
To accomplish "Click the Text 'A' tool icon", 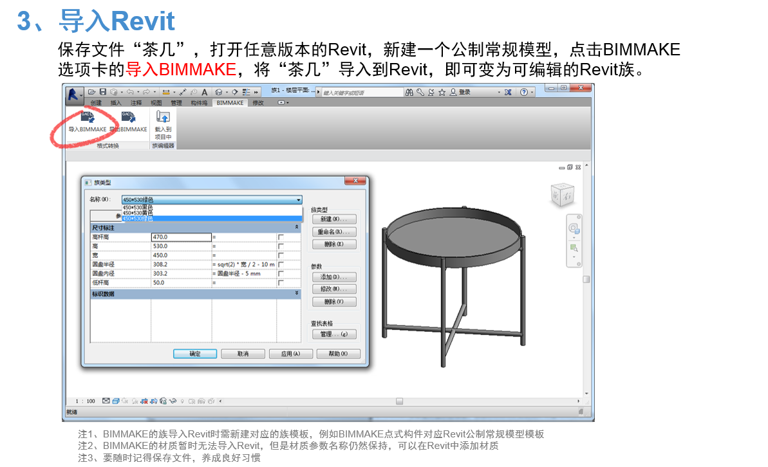I will [x=205, y=91].
